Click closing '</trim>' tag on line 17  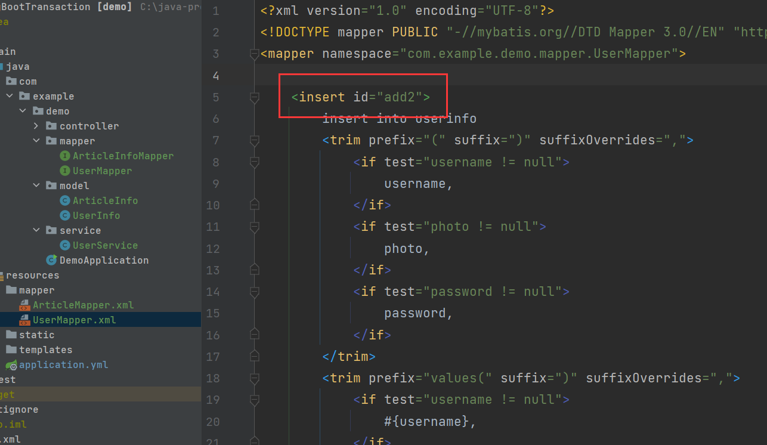349,357
